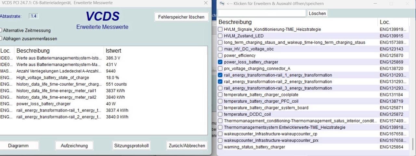Select the 3837.4 kWh value
Image resolution: width=416 pixels, height=156 pixels.
(117, 110)
